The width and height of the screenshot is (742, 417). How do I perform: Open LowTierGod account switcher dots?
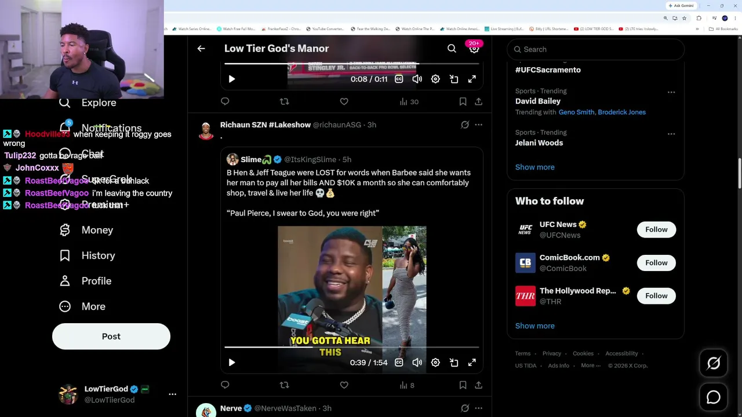[172, 394]
